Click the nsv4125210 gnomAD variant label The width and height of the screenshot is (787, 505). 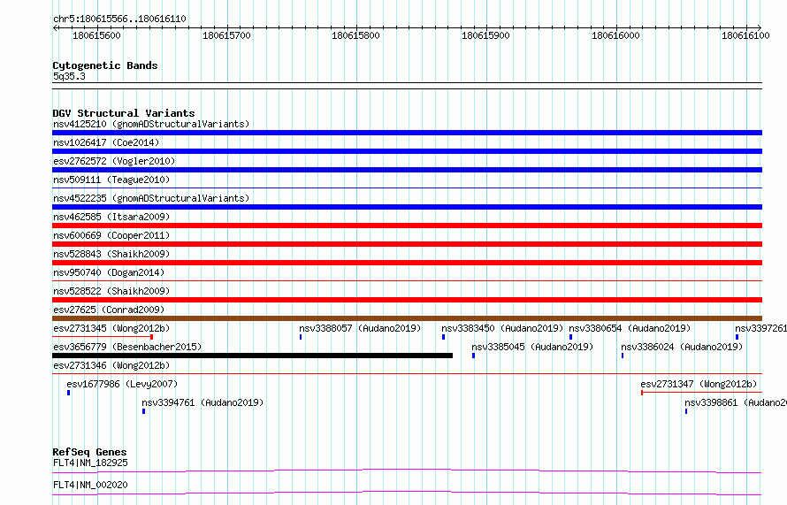[x=151, y=124]
